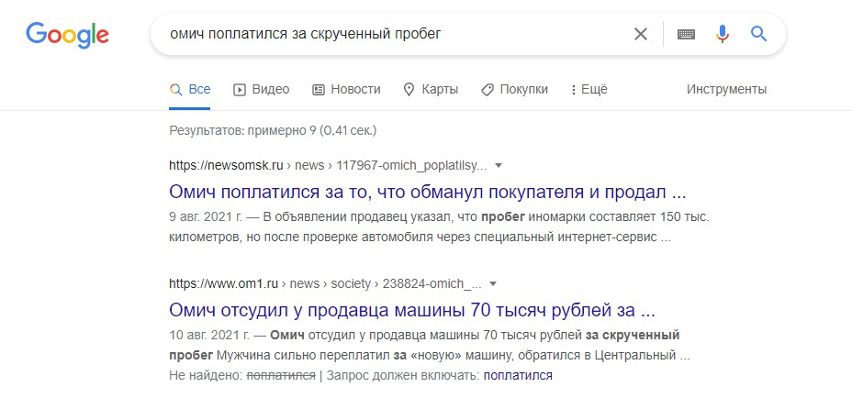Open the on-screen keyboard icon
Image resolution: width=852 pixels, height=398 pixels.
click(x=687, y=34)
